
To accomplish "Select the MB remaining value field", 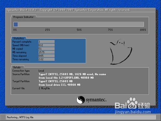I will pyautogui.click(x=46, y=52).
